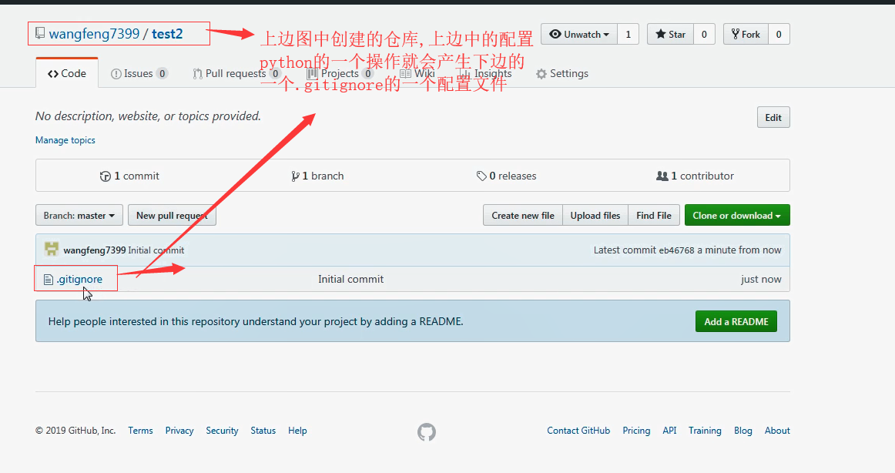This screenshot has width=895, height=473.
Task: Open the Contact GitHub footer link
Action: coord(578,430)
